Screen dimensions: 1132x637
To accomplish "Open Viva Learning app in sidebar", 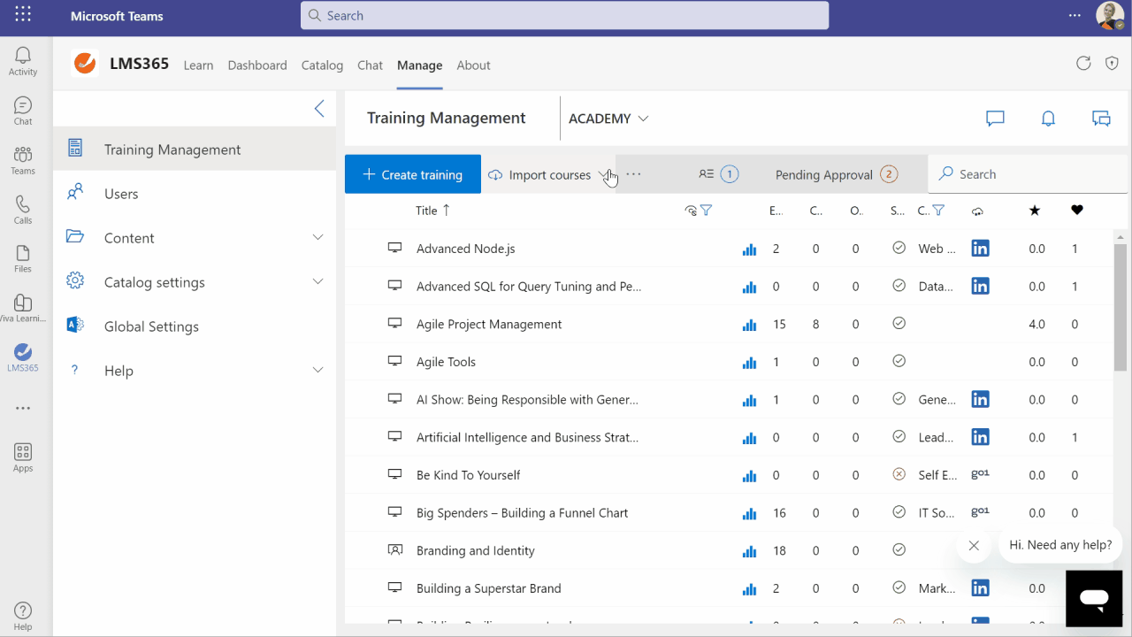I will tap(23, 309).
